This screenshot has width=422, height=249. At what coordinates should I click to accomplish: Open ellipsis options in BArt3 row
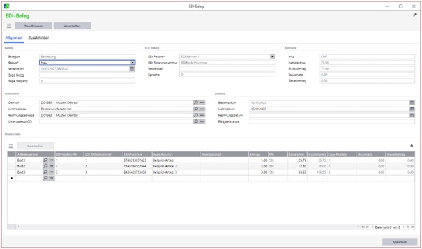click(52, 172)
